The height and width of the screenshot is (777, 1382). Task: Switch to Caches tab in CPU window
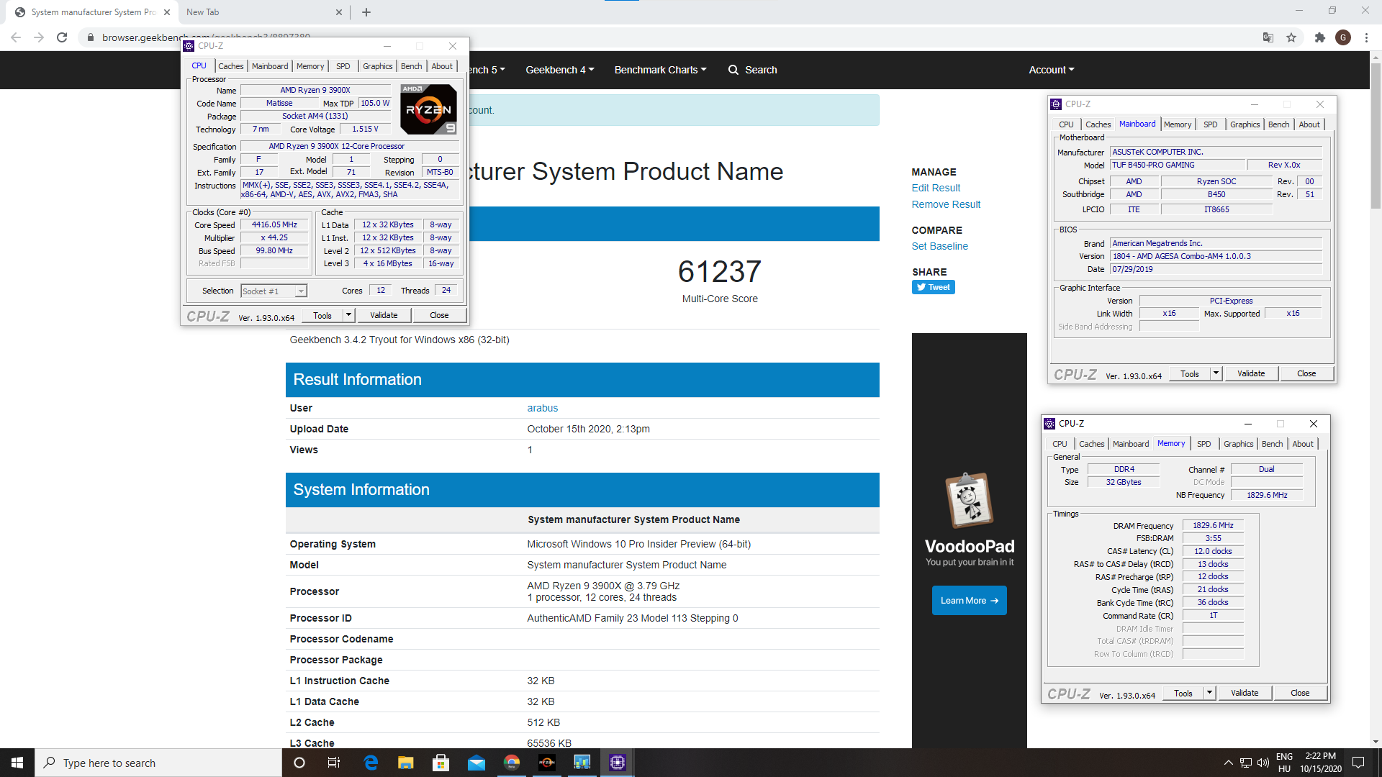[x=230, y=66]
